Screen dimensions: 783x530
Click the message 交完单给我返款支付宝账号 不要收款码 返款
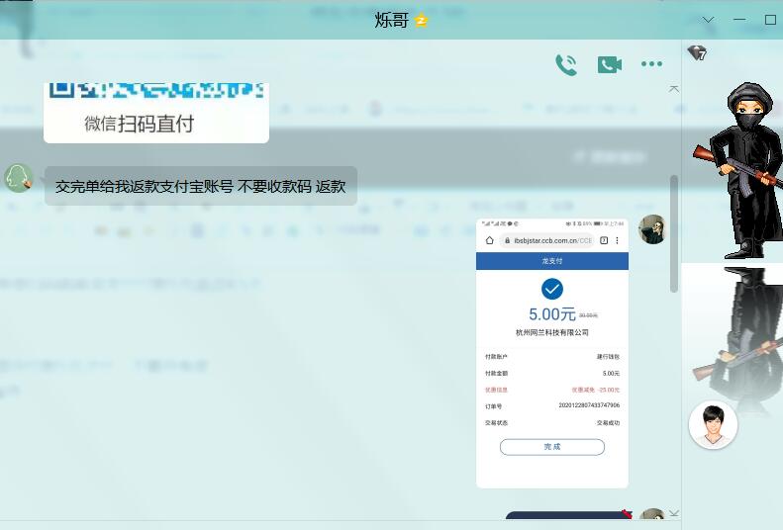201,186
